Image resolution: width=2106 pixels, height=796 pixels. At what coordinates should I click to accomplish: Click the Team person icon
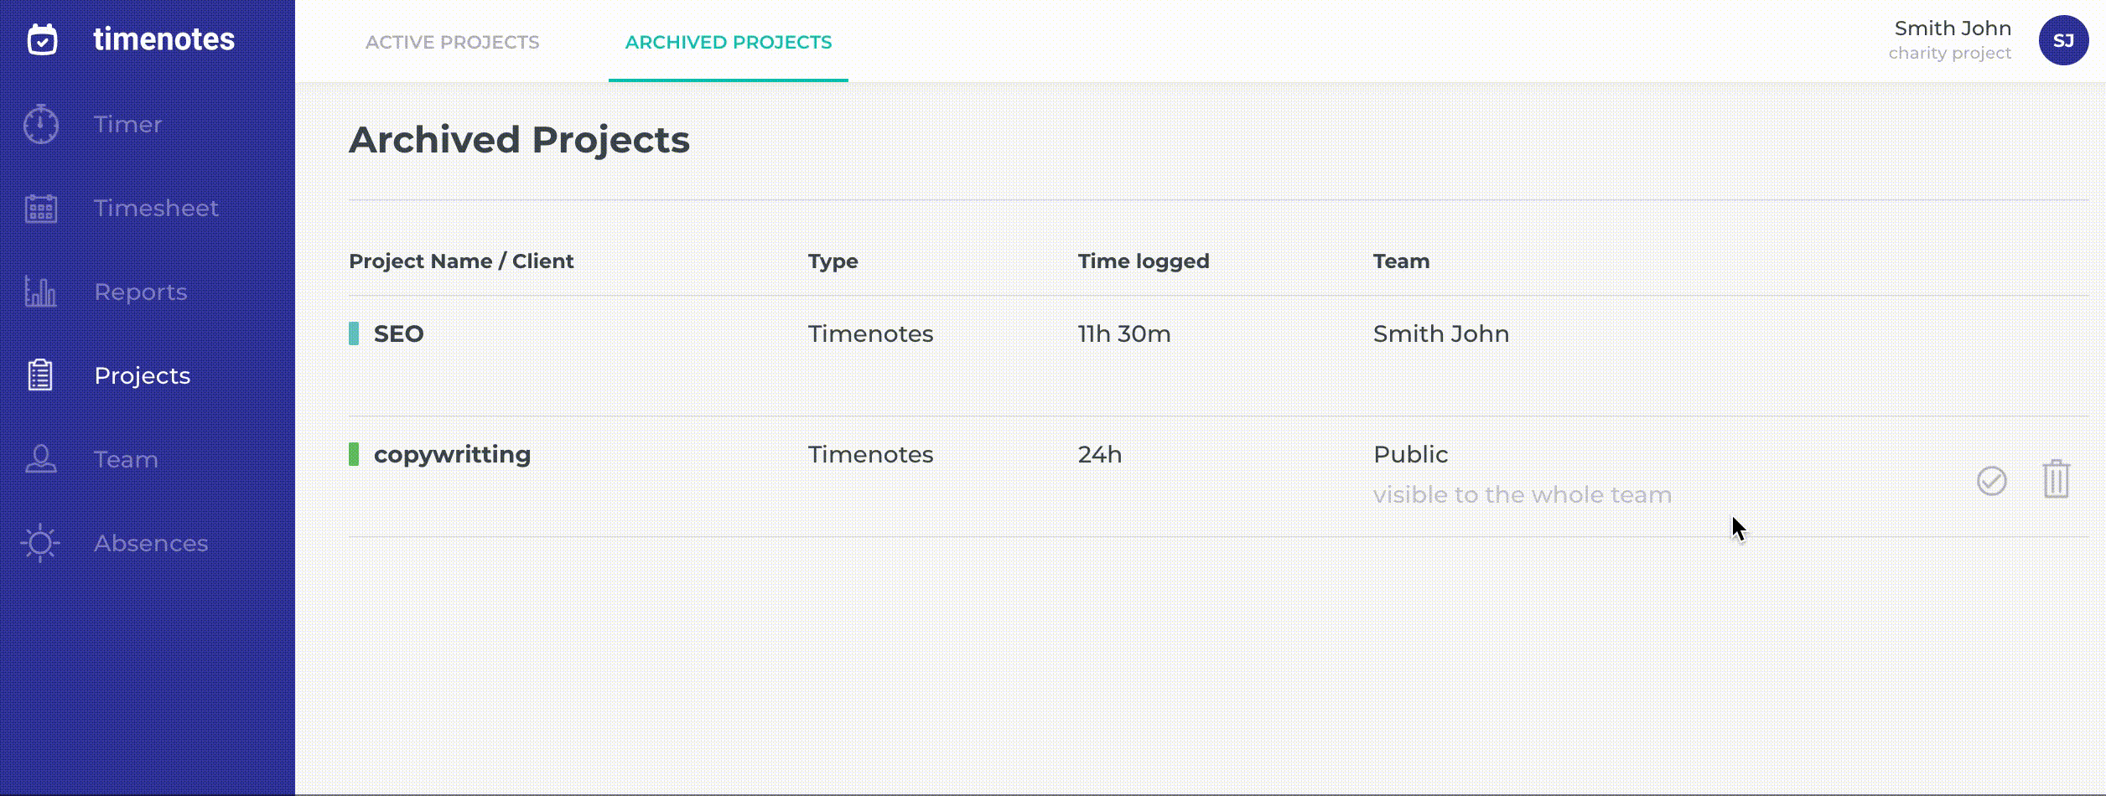click(40, 459)
